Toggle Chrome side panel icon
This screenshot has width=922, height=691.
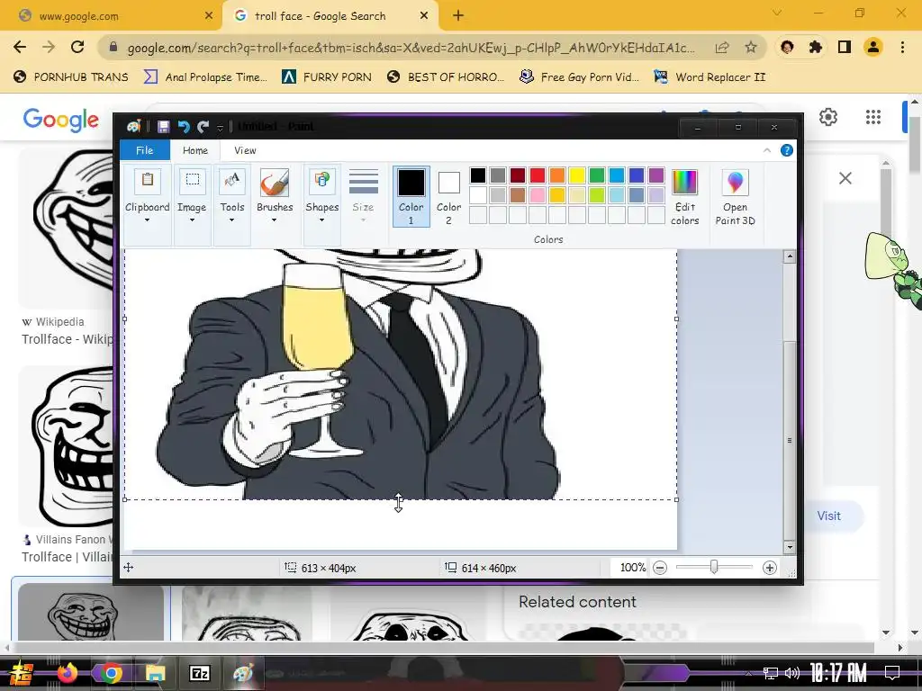[x=845, y=47]
